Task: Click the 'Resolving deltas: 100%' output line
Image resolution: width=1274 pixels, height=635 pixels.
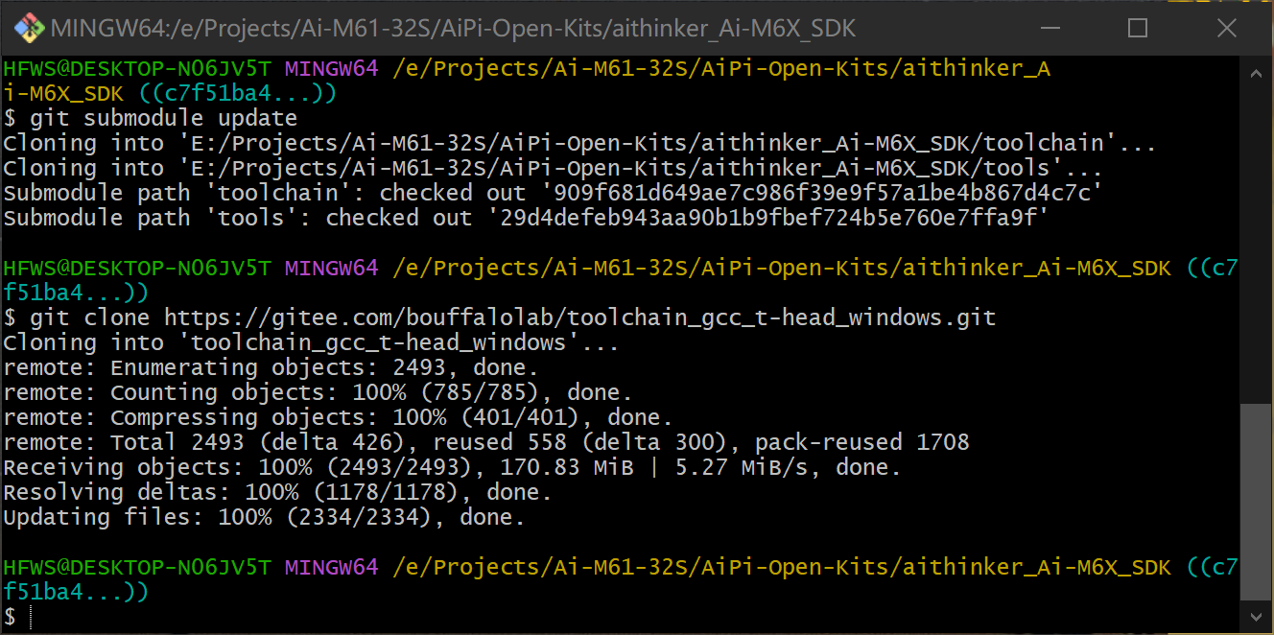Action: point(278,492)
